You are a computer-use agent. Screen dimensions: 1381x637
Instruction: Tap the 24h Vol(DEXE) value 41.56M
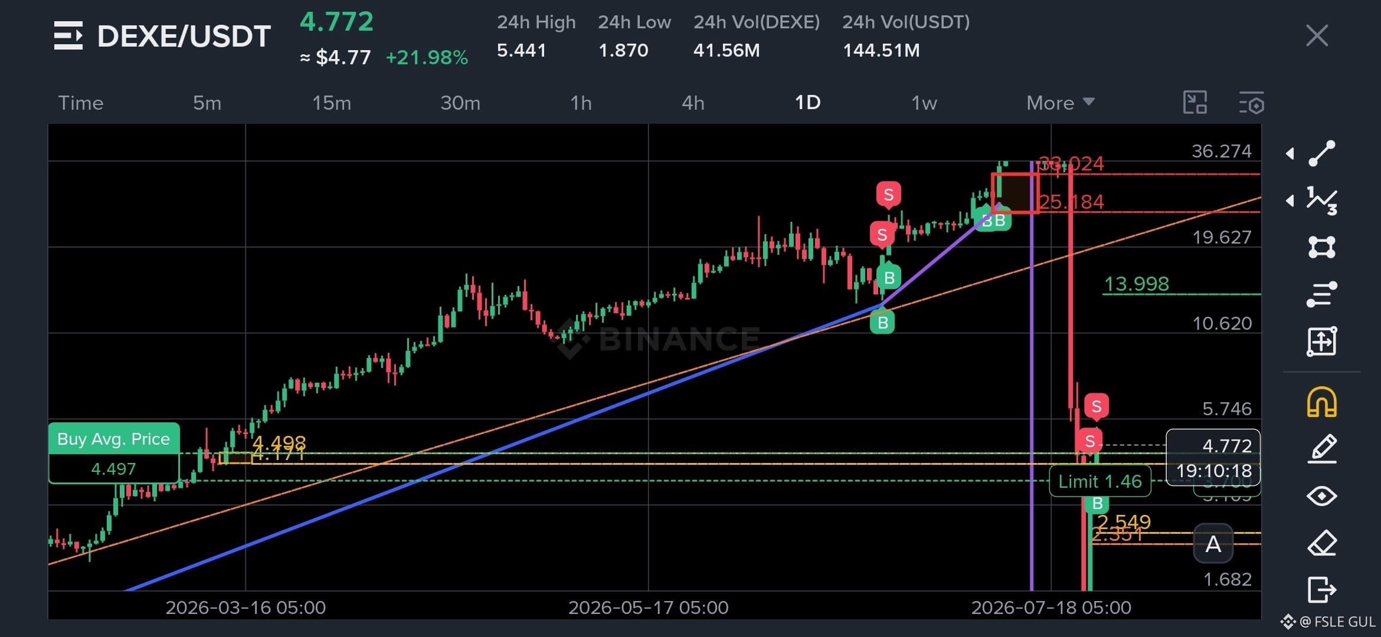point(727,50)
